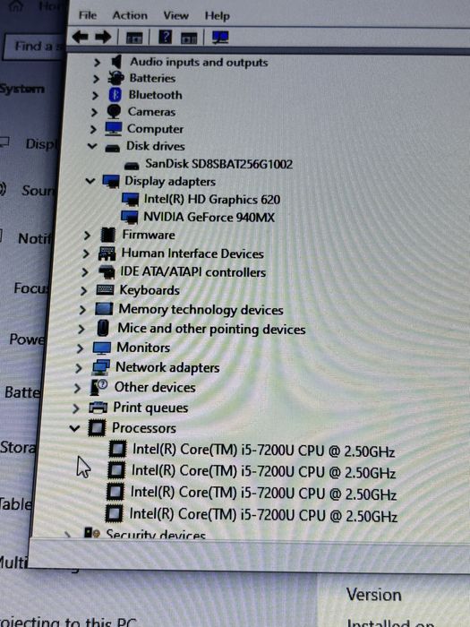Expand the Print queues arrow
Screen dimensions: 470x627
(x=75, y=408)
